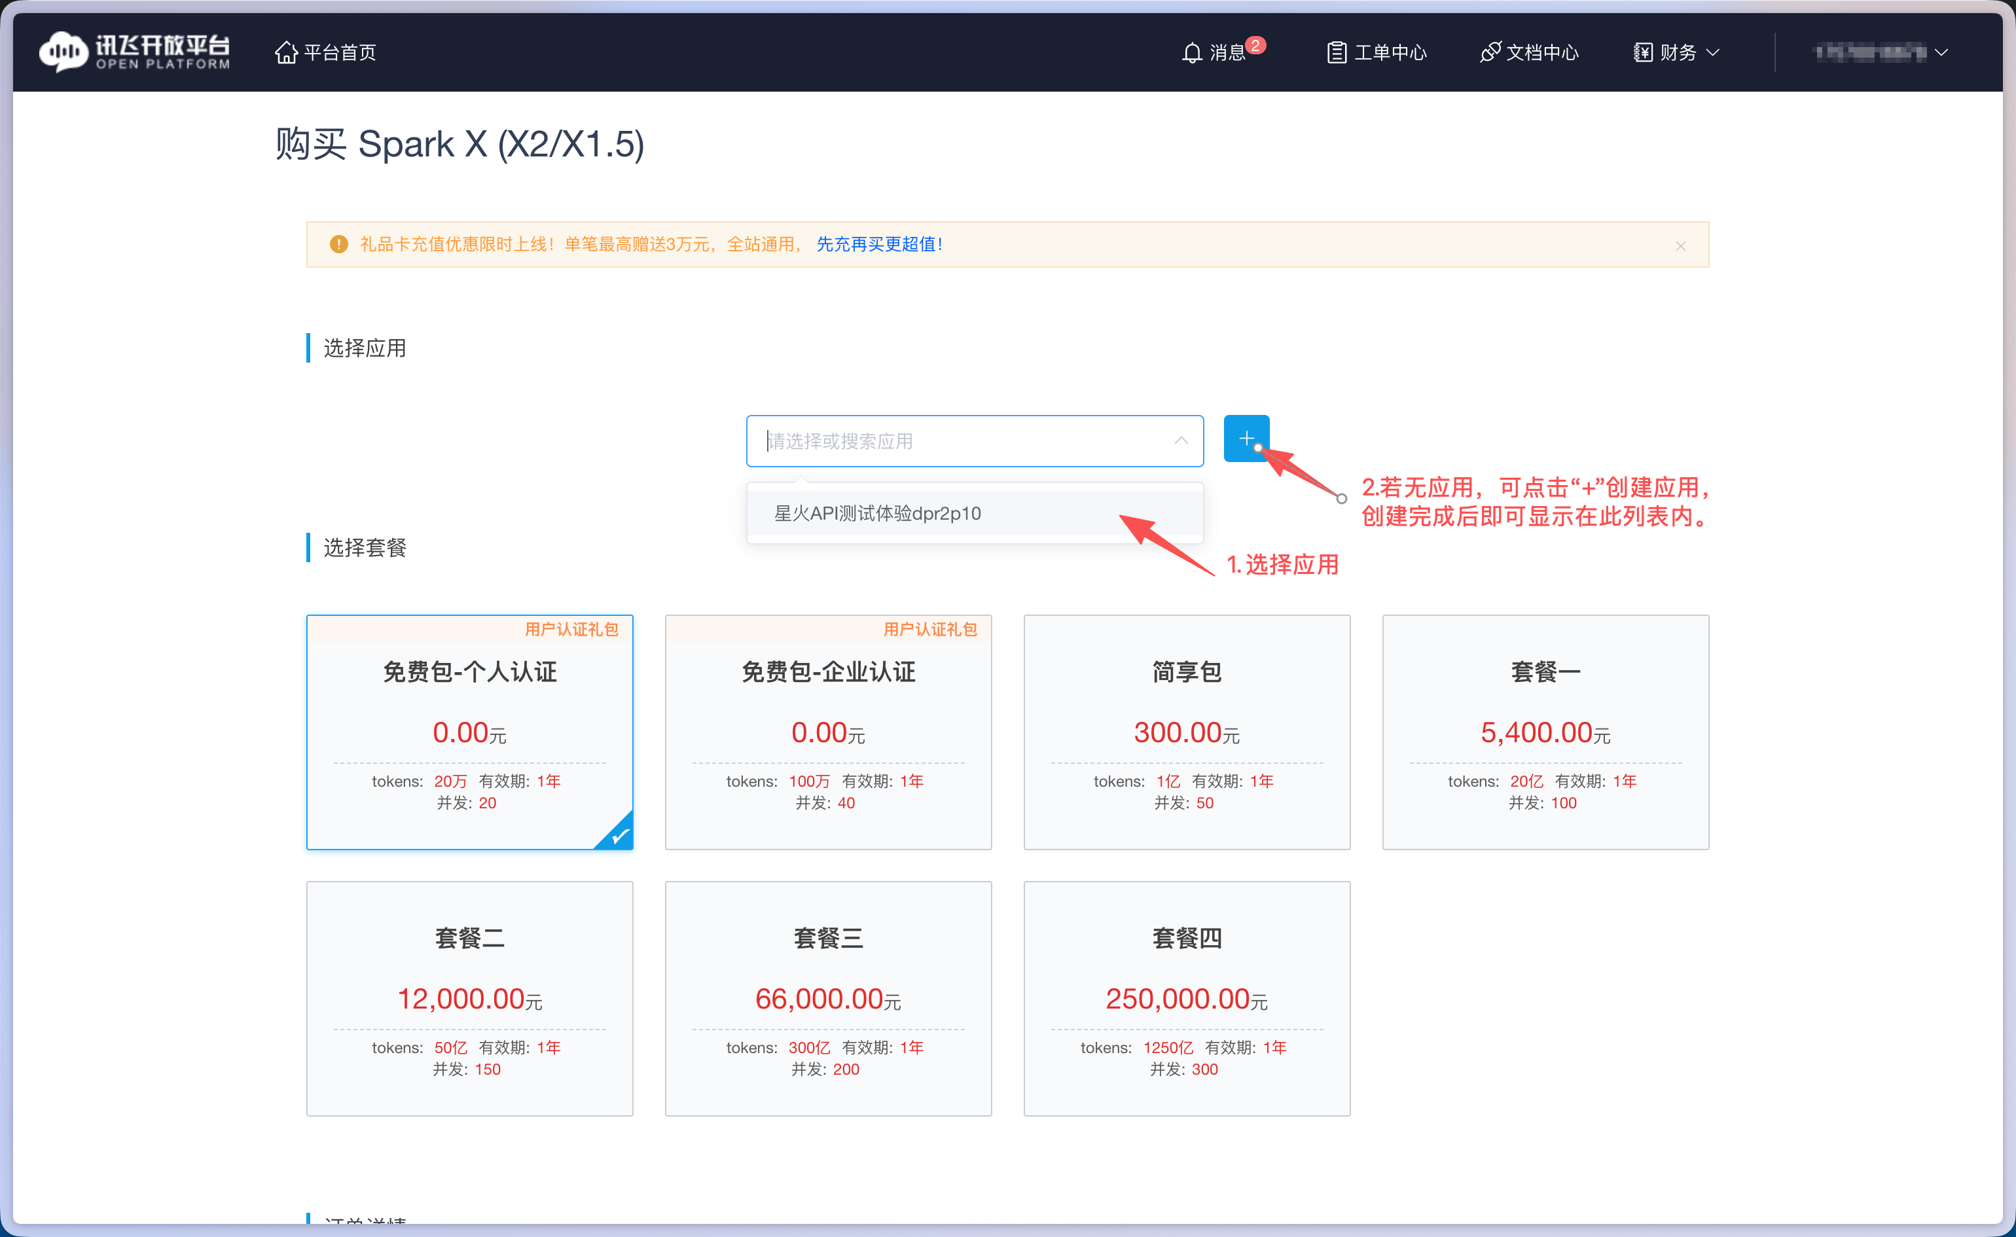Click the warning icon in the promo banner
Screen dimensions: 2016x1237
coord(338,243)
